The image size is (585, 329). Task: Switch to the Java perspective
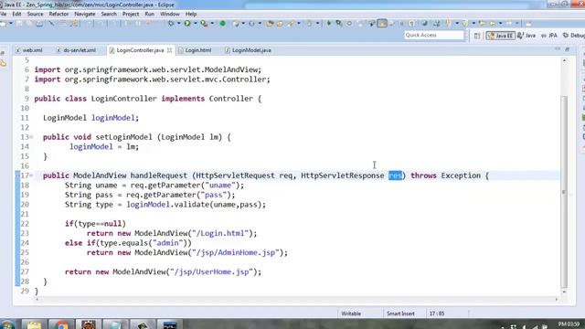[x=526, y=36]
